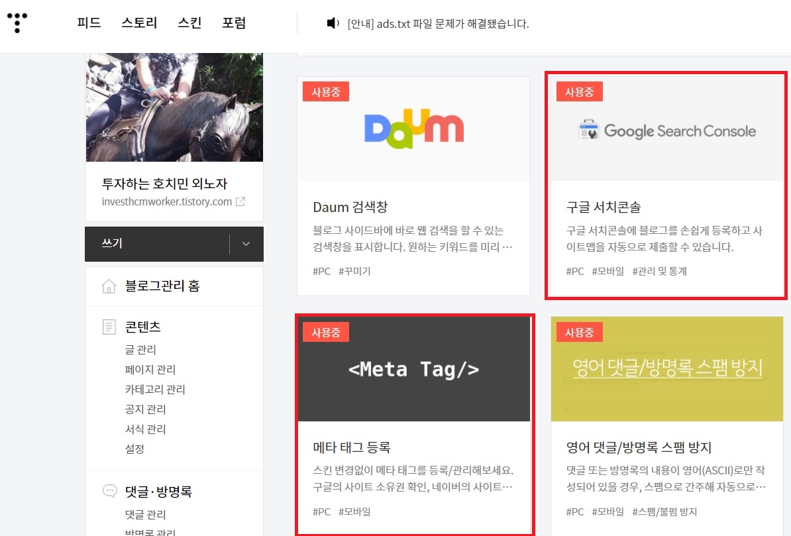Click the #스팸/불펌 방지 tag
The height and width of the screenshot is (536, 791).
[x=664, y=511]
